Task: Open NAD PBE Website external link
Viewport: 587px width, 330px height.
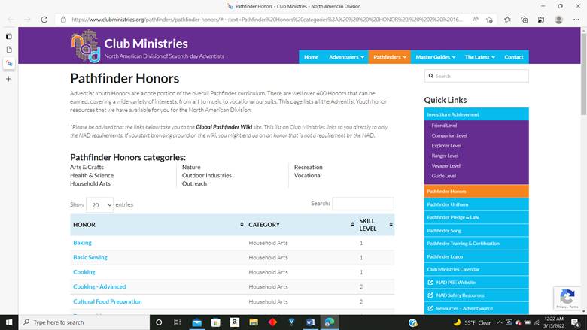Action: (x=476, y=283)
